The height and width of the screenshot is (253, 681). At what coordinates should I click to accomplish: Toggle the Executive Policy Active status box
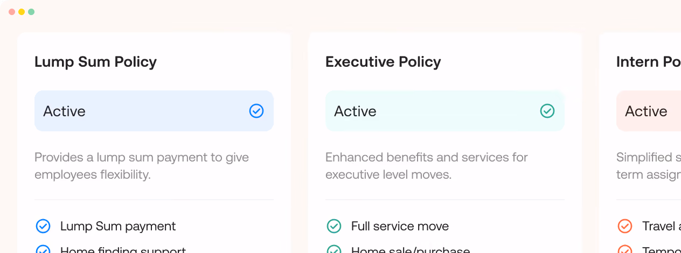point(445,111)
